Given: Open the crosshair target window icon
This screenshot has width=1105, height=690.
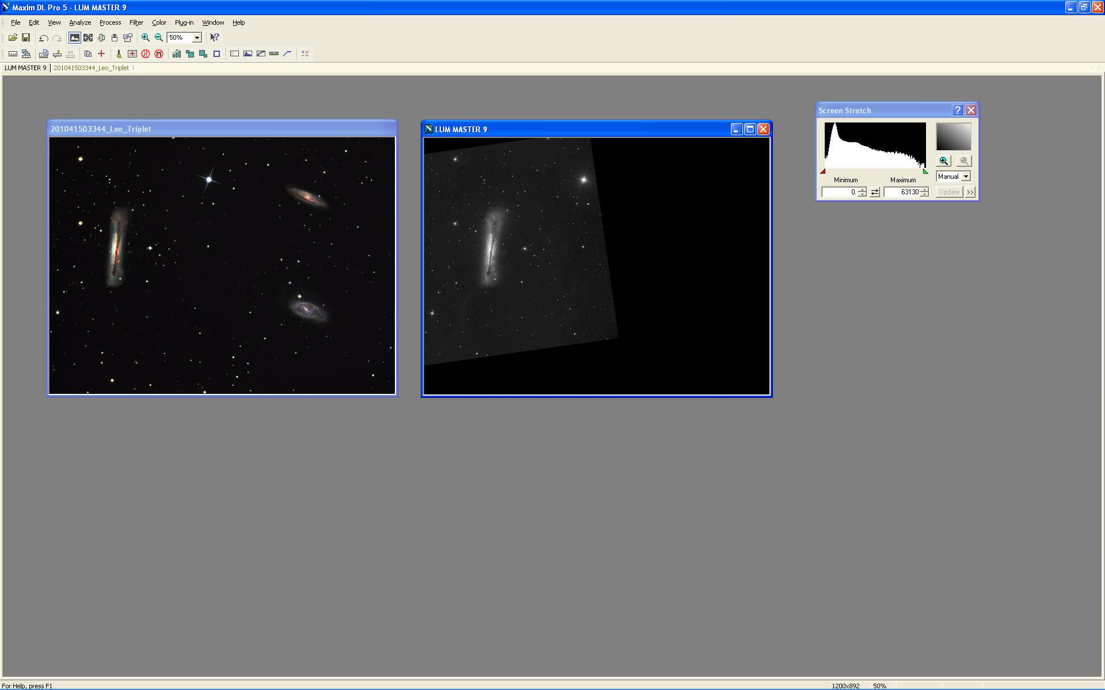Looking at the screenshot, I should click(88, 37).
